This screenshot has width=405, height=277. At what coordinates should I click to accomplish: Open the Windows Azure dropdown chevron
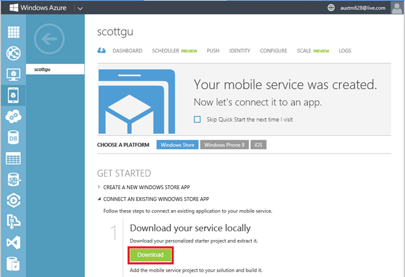(x=79, y=8)
